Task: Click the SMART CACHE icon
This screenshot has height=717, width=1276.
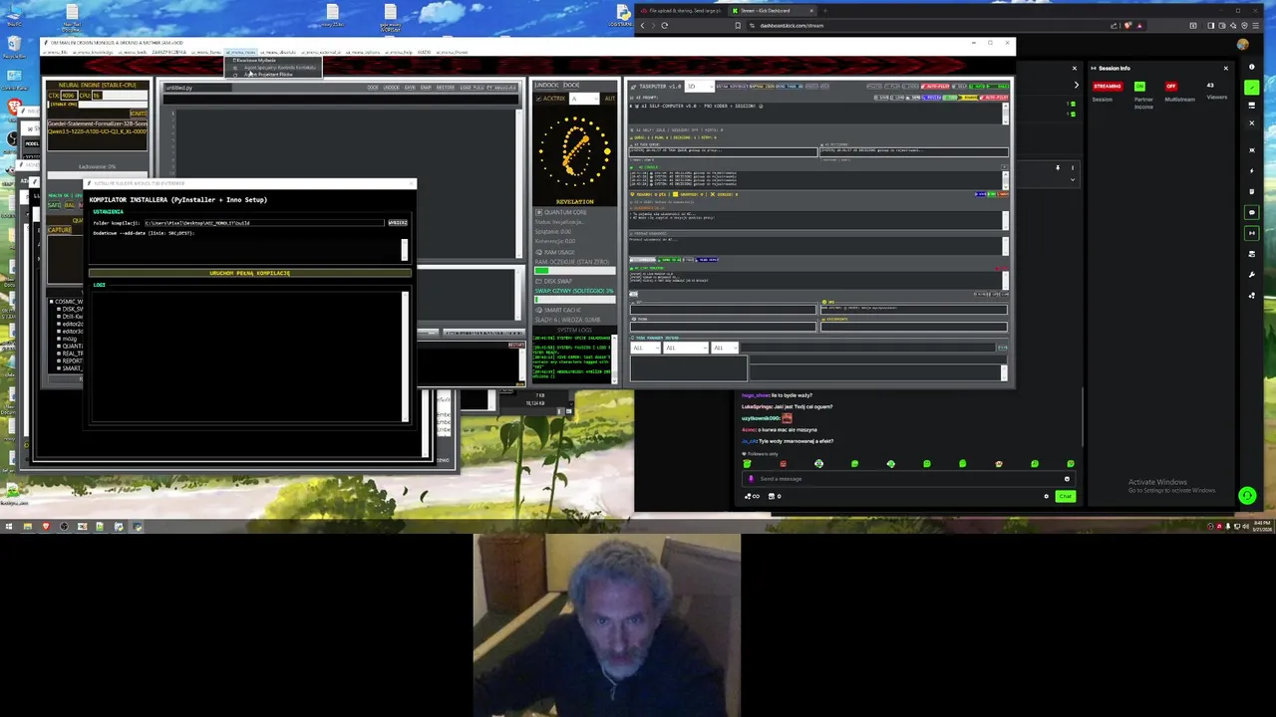Action: (539, 310)
